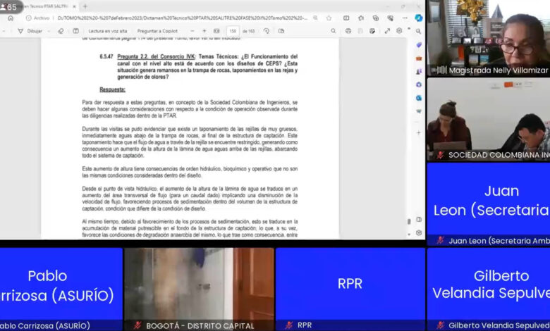Toggle fullscreen mode in PDF toolbar

point(386,31)
